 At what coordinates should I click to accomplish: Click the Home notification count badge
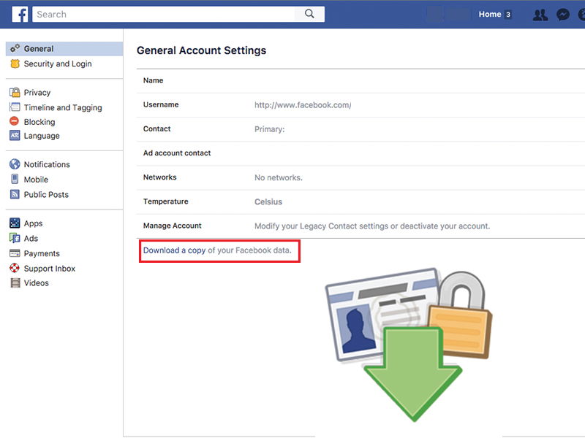tap(507, 15)
